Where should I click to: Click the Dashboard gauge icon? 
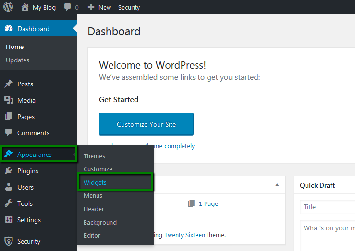click(9, 28)
